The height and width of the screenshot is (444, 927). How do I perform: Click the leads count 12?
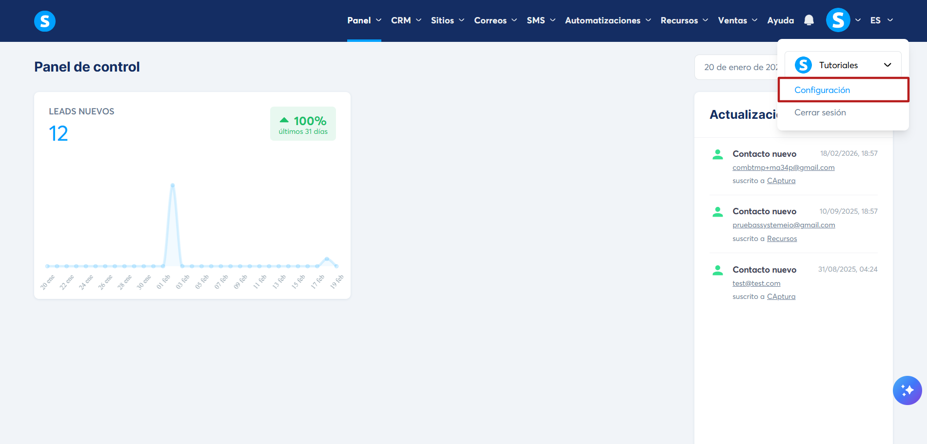point(59,133)
